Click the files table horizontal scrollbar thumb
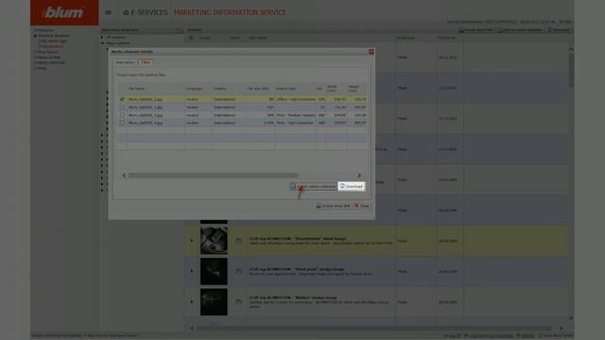The height and width of the screenshot is (340, 605). [x=213, y=176]
